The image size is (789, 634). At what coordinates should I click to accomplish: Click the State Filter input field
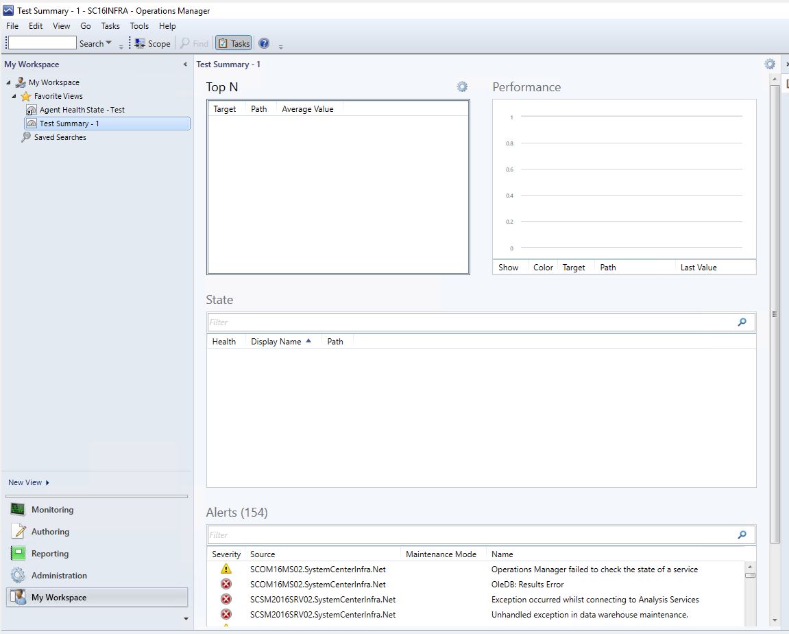coord(471,322)
